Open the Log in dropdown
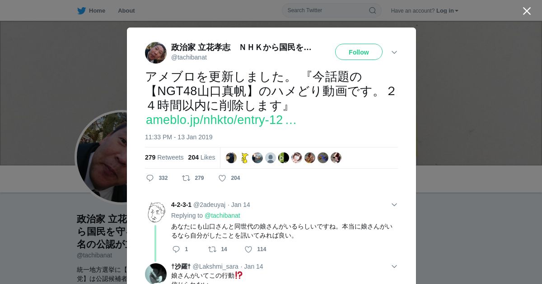The width and height of the screenshot is (542, 284). [x=447, y=10]
